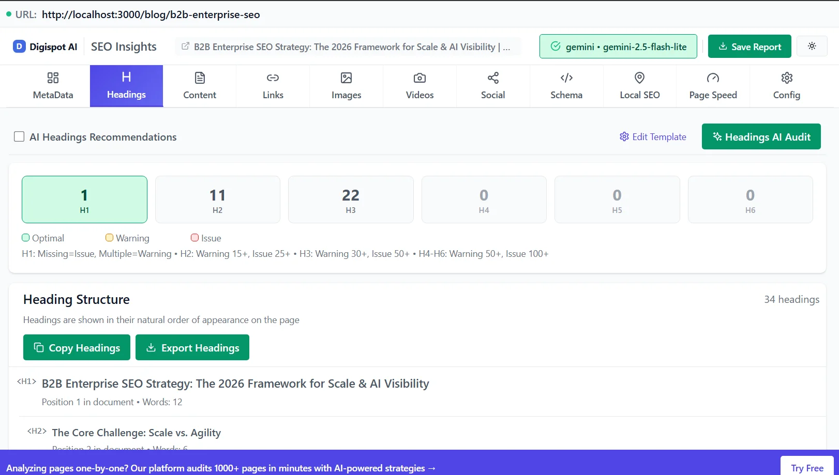Click the Local SEO map pin icon
Screen dimensions: 839x475
(640, 78)
